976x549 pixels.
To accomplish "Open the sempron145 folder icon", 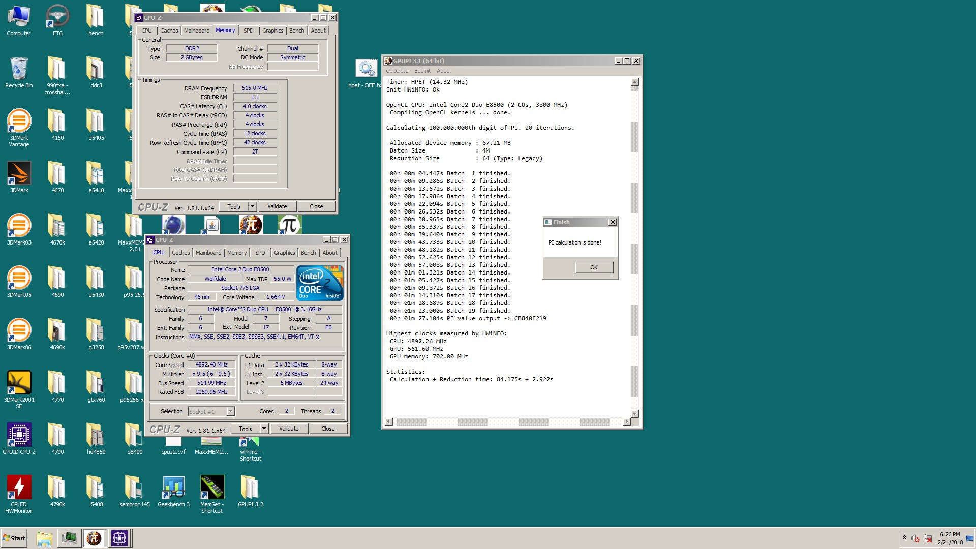I will point(135,492).
